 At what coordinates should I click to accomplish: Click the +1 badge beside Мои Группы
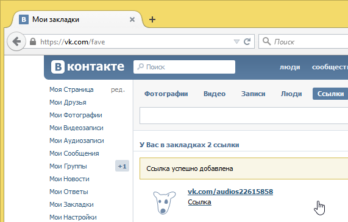[122, 166]
